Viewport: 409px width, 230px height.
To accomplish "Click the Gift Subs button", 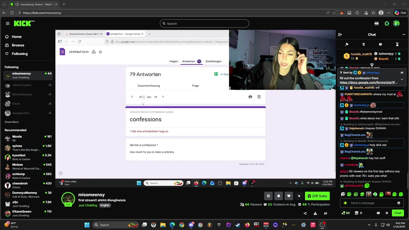I will pyautogui.click(x=317, y=196).
